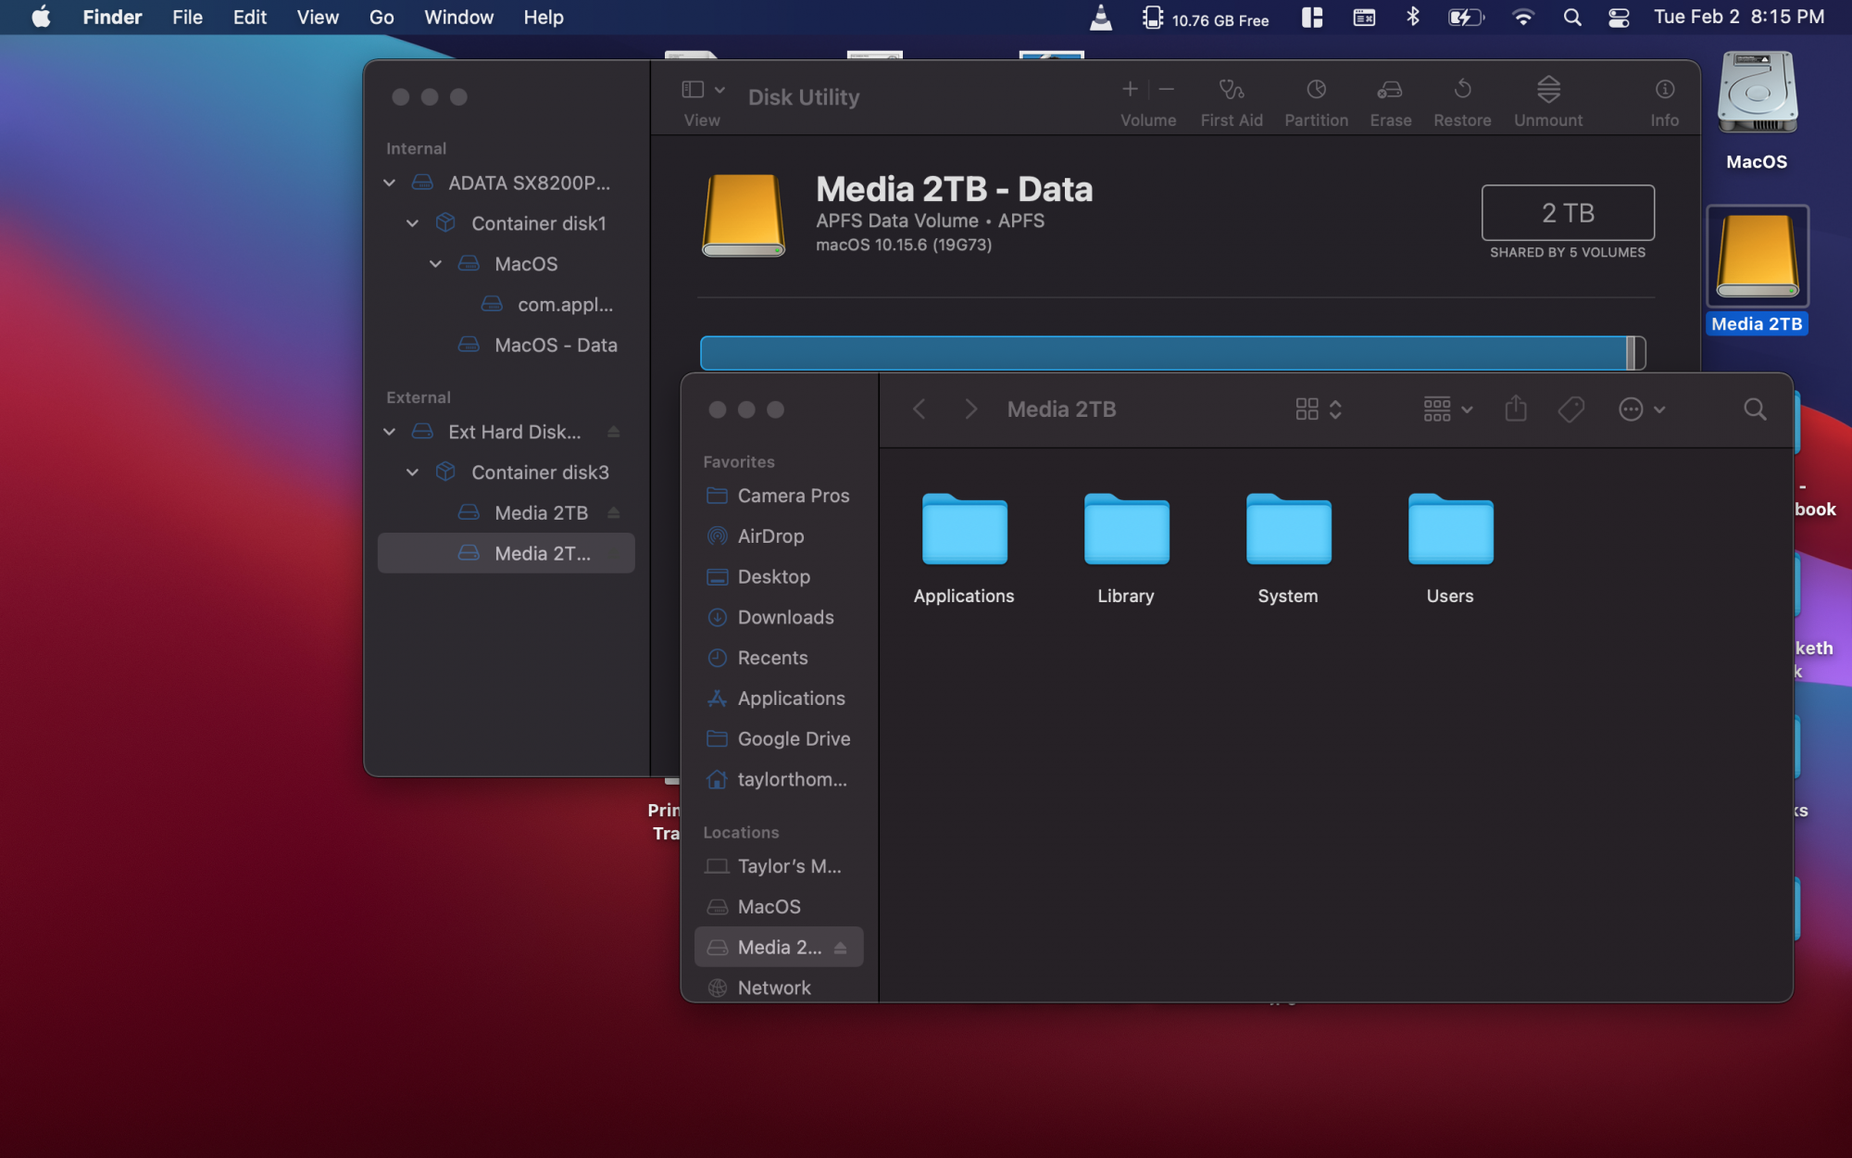Unmount the selected volume
The width and height of the screenshot is (1852, 1158).
click(1548, 102)
